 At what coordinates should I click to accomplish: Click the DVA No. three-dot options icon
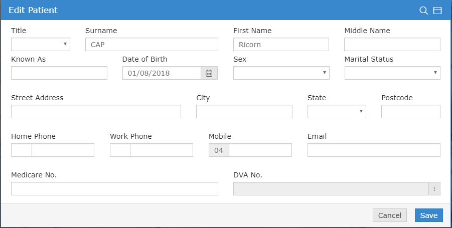tap(434, 189)
